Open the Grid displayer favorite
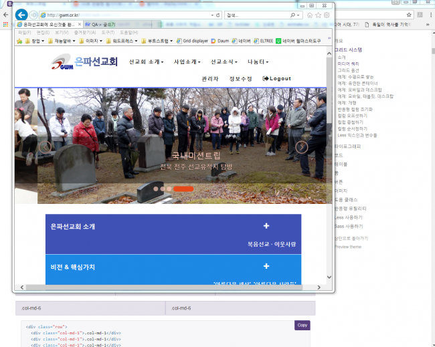 tap(192, 41)
